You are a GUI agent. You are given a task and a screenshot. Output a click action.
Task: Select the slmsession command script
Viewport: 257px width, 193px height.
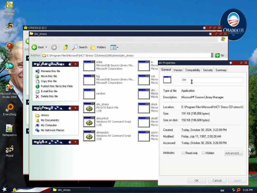(x=107, y=136)
